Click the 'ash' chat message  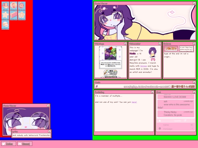[176, 105]
